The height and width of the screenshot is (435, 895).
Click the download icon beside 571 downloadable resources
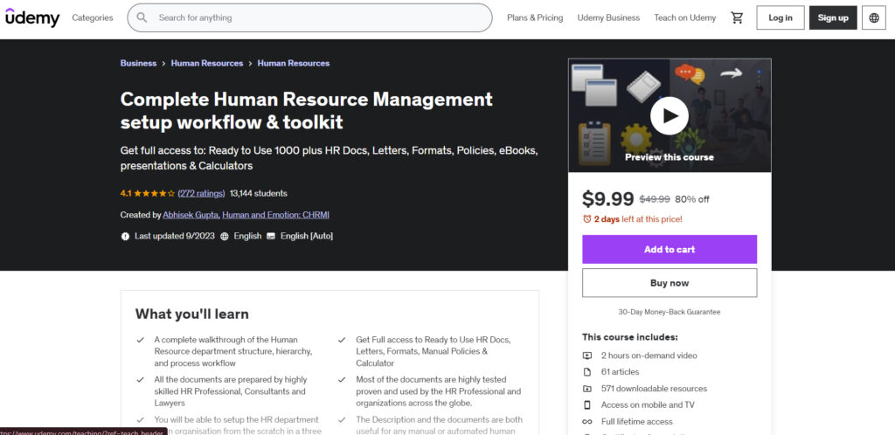586,388
